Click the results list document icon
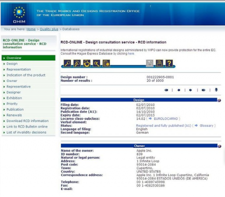Viewport: 225px width, 197px height. 106,63
